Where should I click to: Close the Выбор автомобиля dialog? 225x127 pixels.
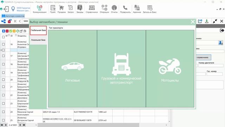point(193,22)
